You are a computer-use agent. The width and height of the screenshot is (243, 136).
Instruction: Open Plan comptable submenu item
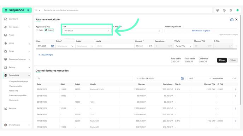[16, 86]
